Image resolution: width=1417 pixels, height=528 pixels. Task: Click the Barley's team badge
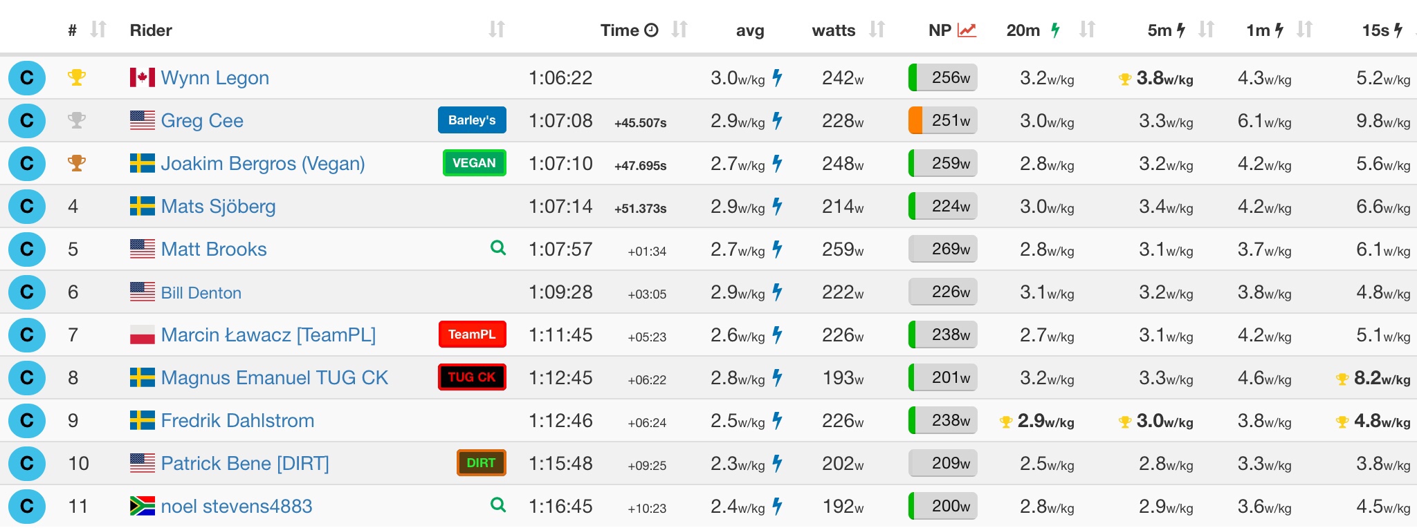tap(472, 120)
